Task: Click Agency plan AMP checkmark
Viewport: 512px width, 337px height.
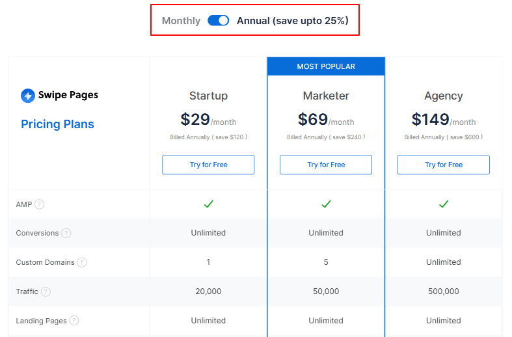Action: [444, 204]
